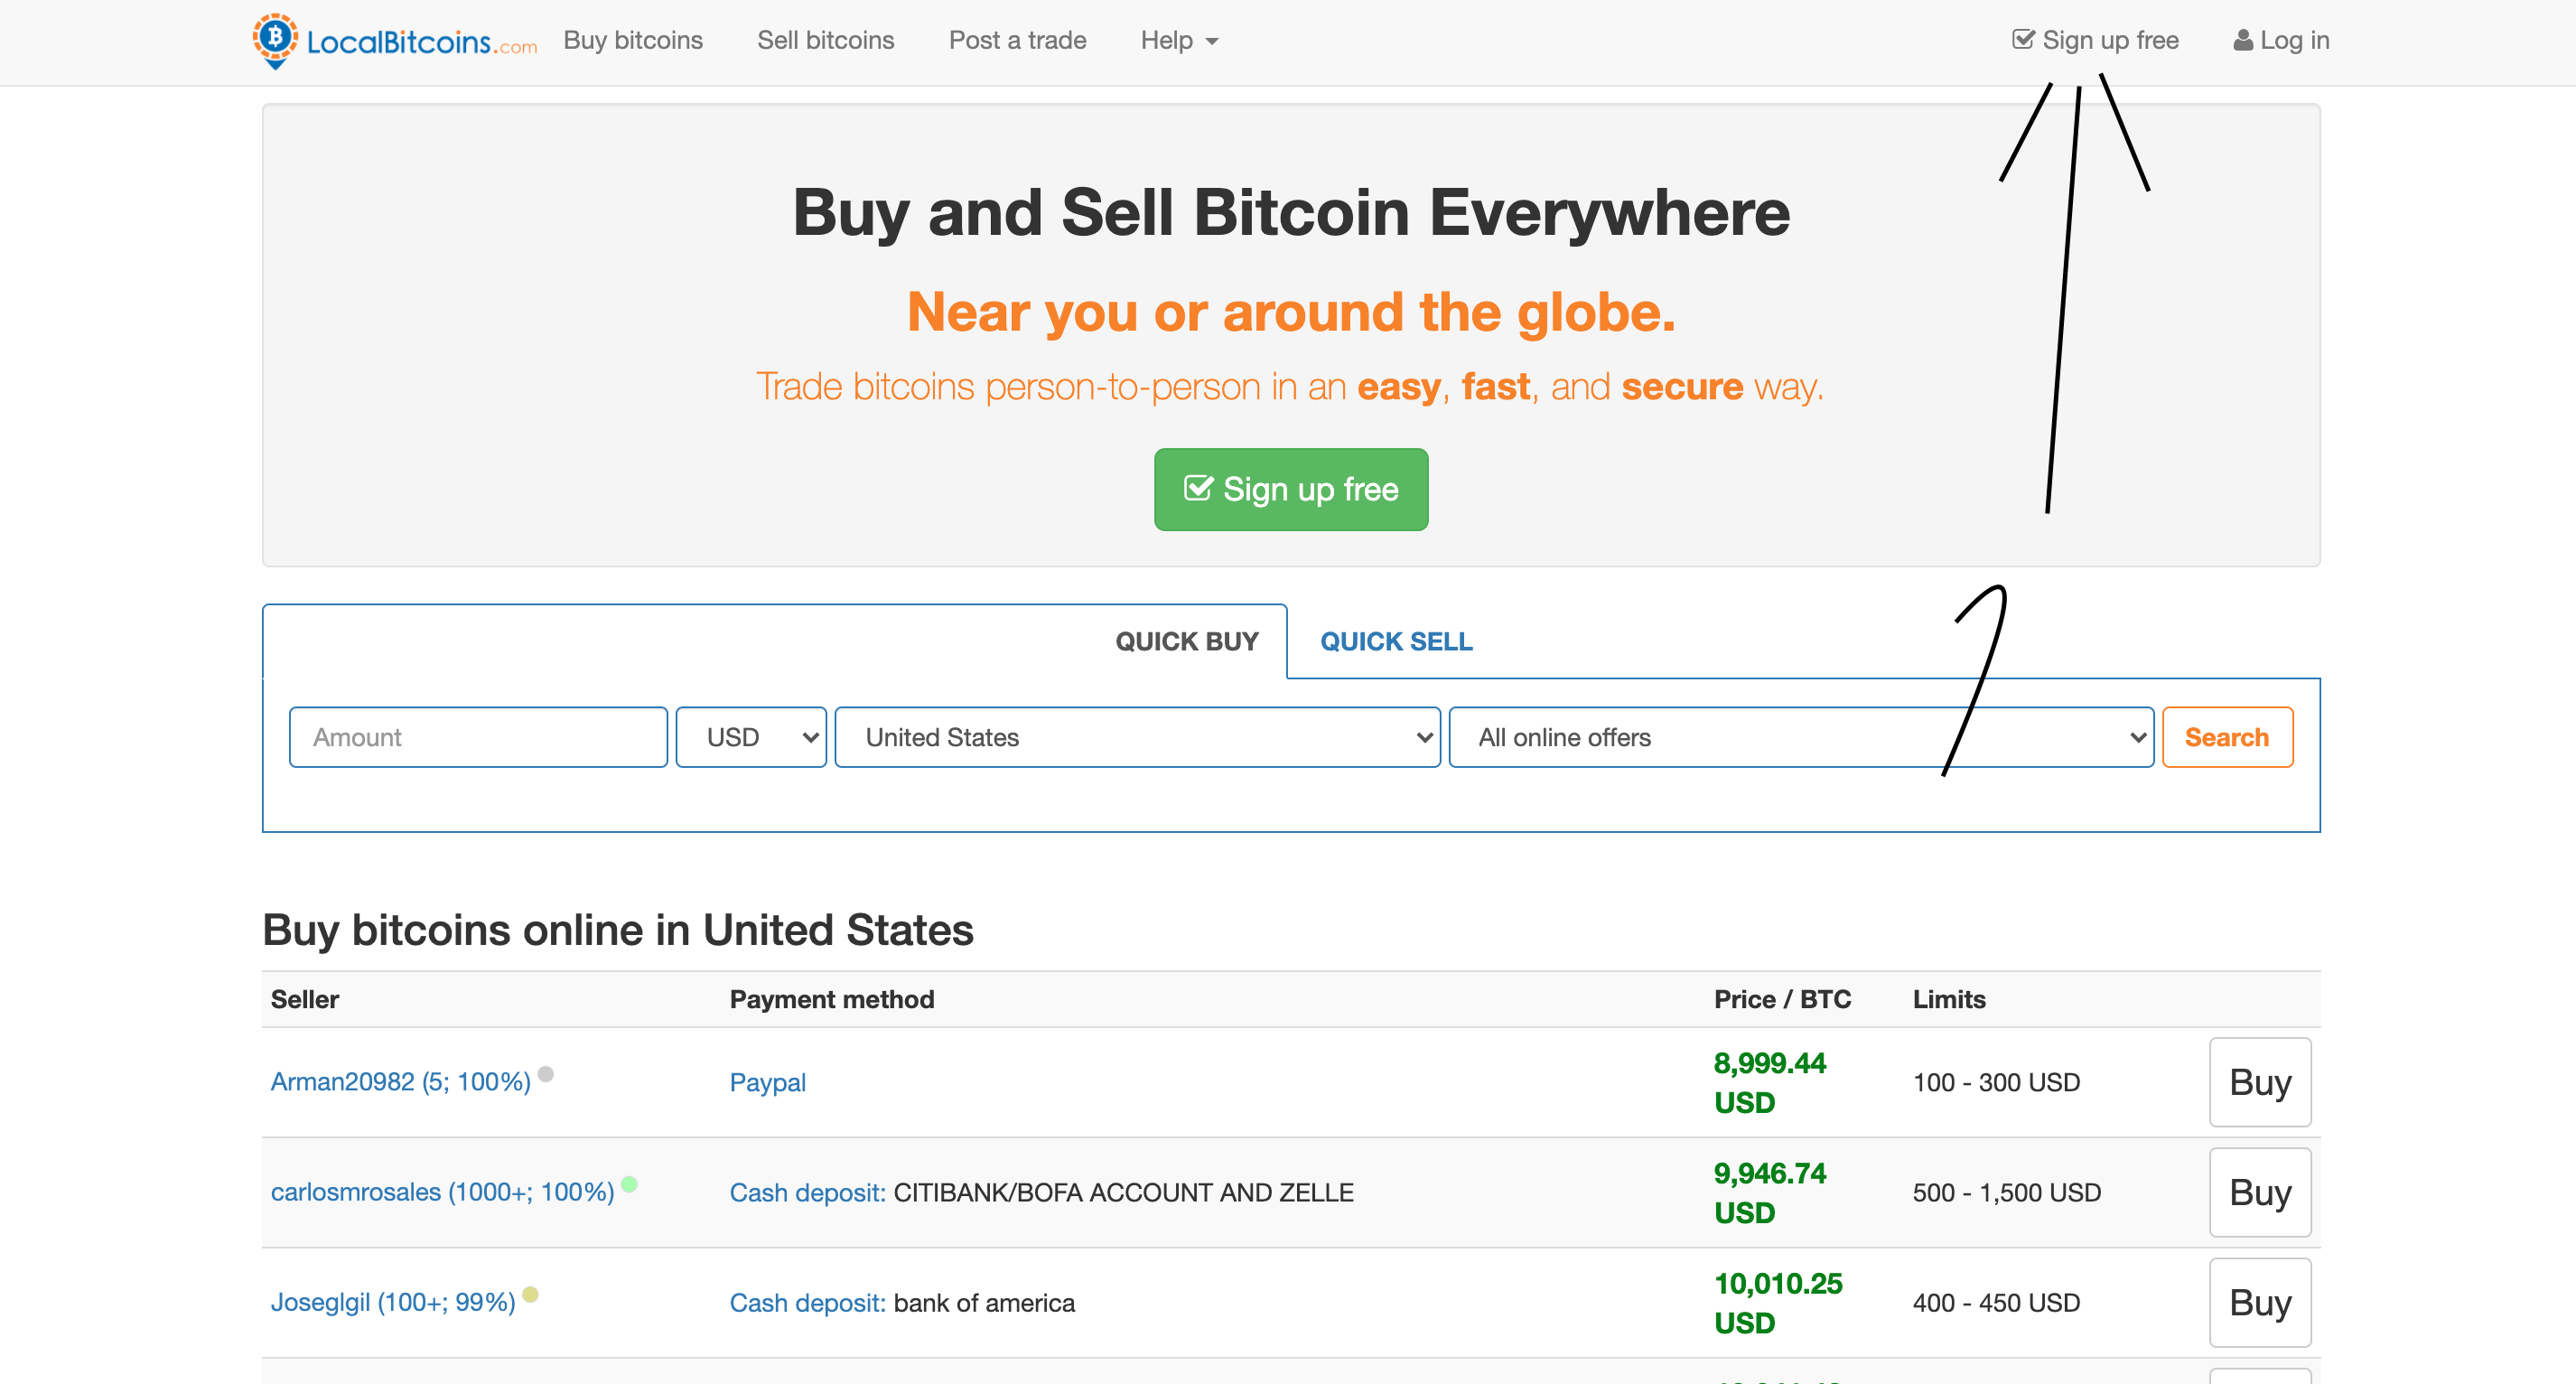
Task: Open the Help dropdown menu
Action: 1178,40
